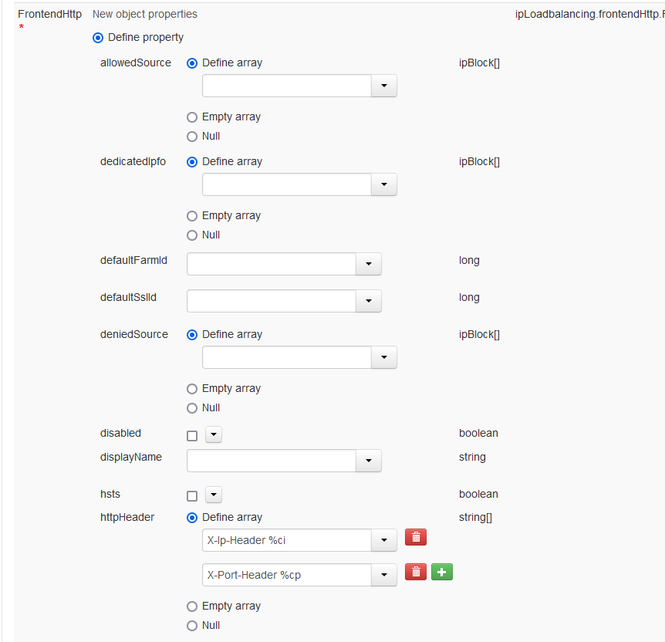Viewport: 665px width, 642px height.
Task: Open the X-Ip-Header entry dropdown
Action: 383,540
